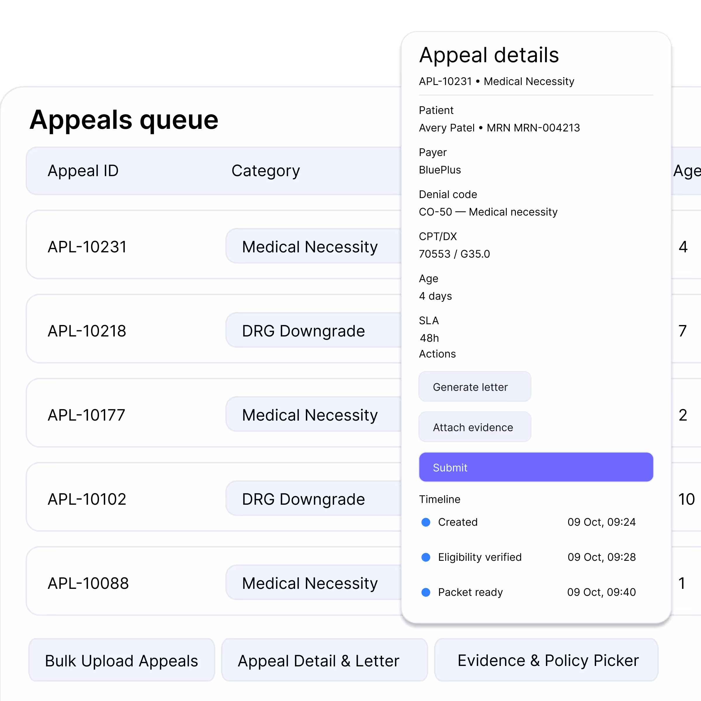Open appeal row APL-10218

[87, 331]
